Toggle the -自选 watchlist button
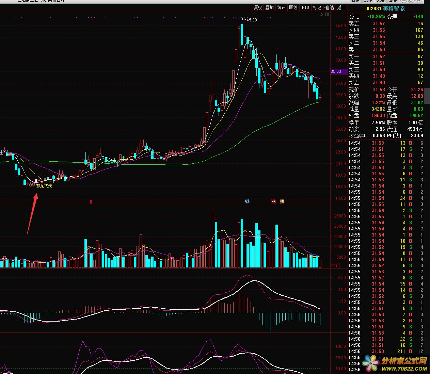Screen dimensions: 430x374 (x=329, y=7)
